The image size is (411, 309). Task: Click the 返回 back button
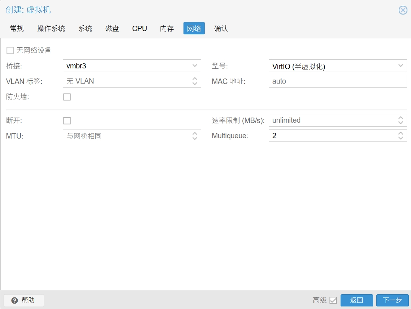(x=356, y=300)
